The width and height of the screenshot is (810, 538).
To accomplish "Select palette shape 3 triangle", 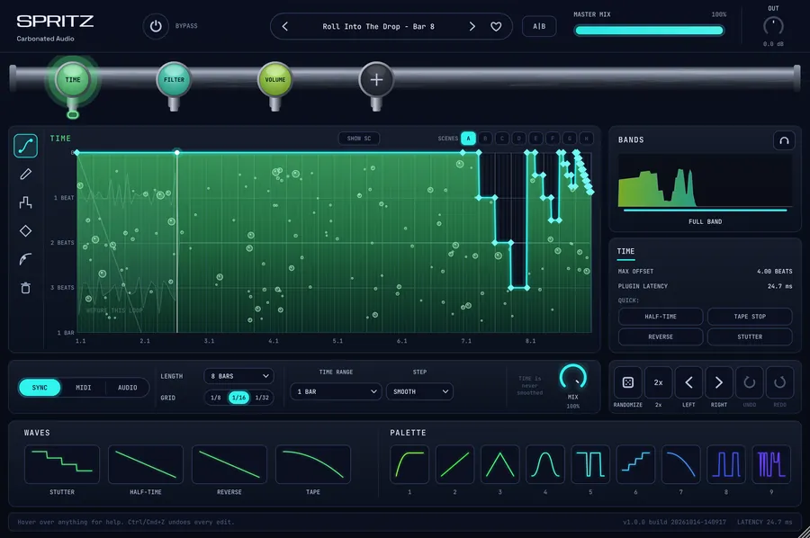I will coord(499,464).
